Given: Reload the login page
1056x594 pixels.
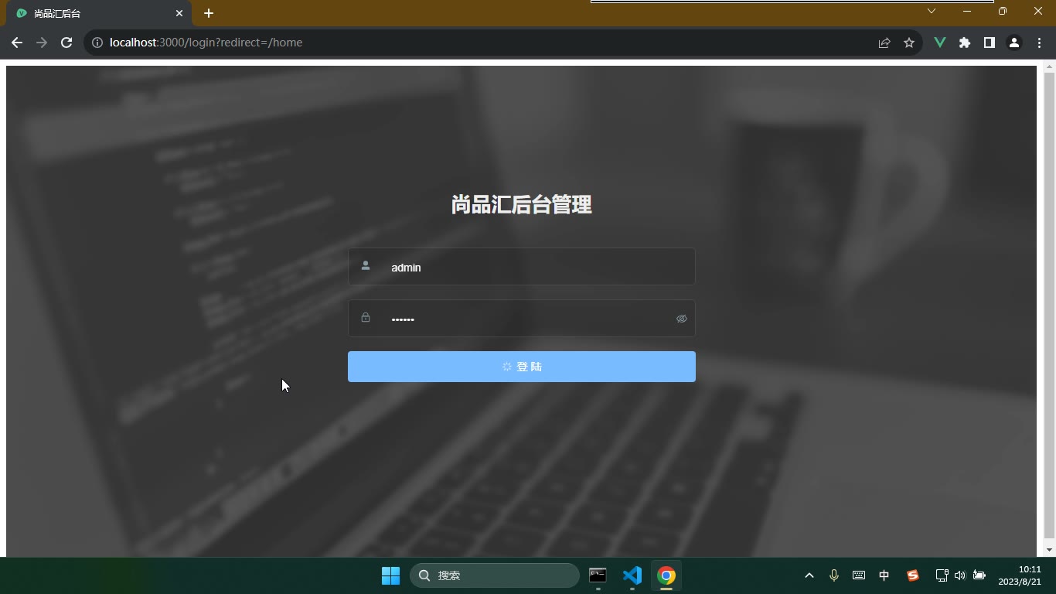Looking at the screenshot, I should (x=66, y=43).
